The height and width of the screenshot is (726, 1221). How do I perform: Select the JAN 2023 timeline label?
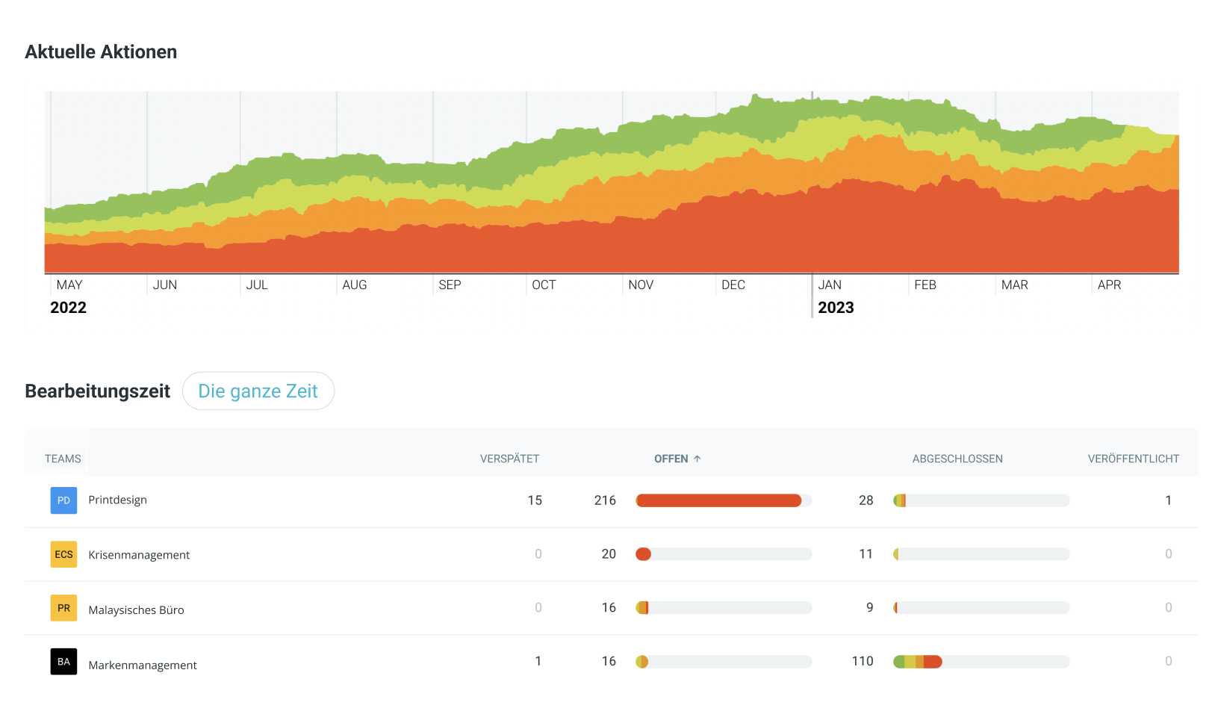830,285
